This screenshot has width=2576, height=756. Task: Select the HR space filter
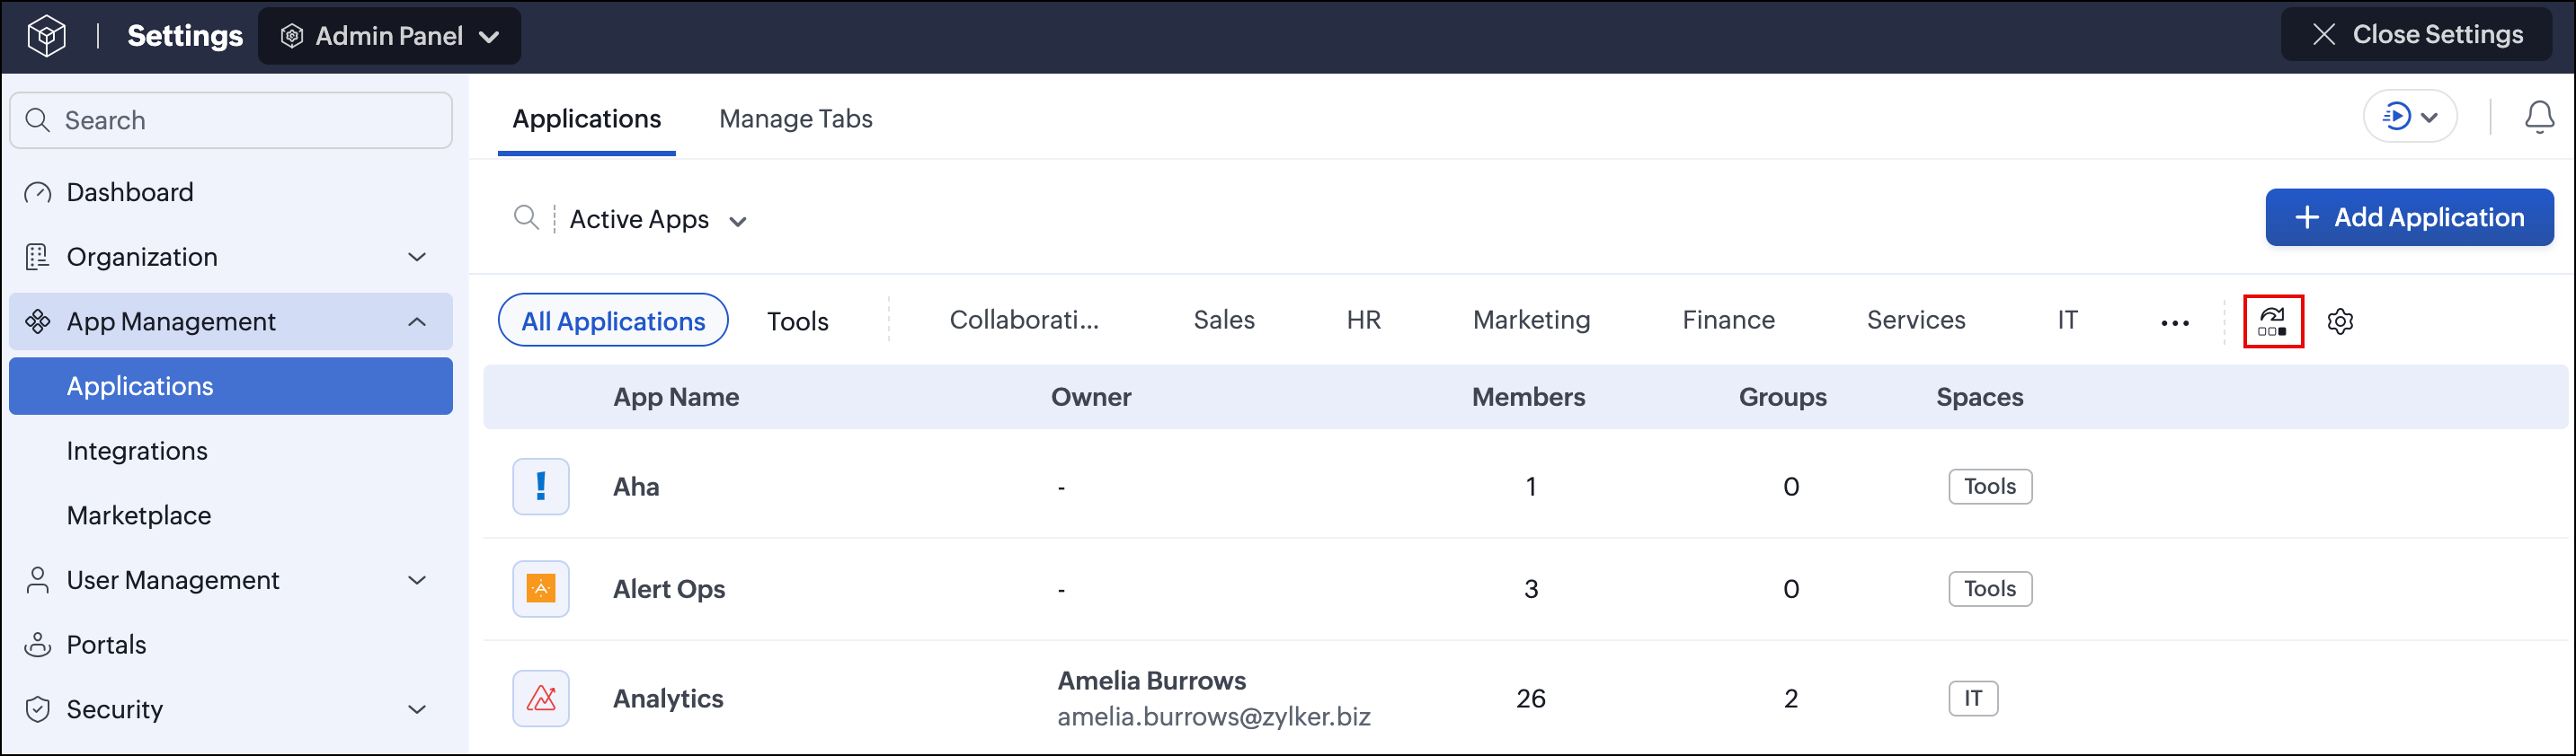click(1363, 320)
